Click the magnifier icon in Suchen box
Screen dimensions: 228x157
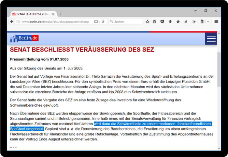[111, 22]
